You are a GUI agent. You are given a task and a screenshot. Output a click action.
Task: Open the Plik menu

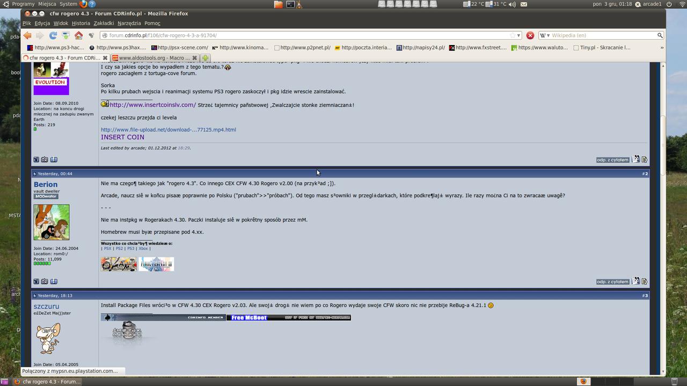[x=27, y=23]
